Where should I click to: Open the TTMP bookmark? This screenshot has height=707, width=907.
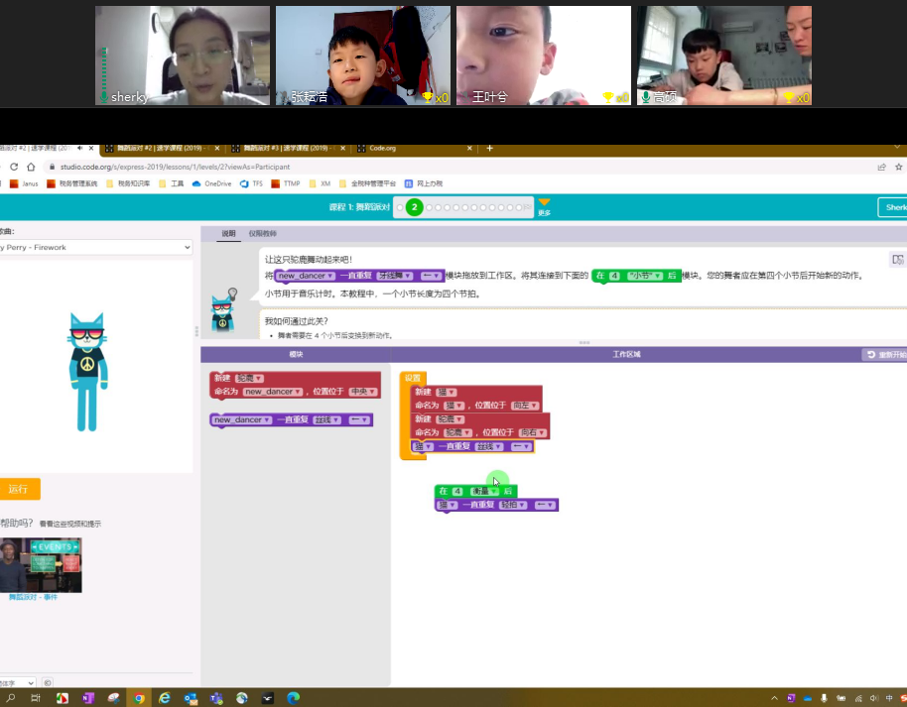tap(286, 183)
